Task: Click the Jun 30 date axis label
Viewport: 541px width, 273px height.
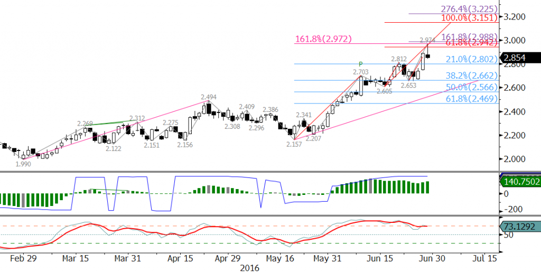Action: pos(427,259)
